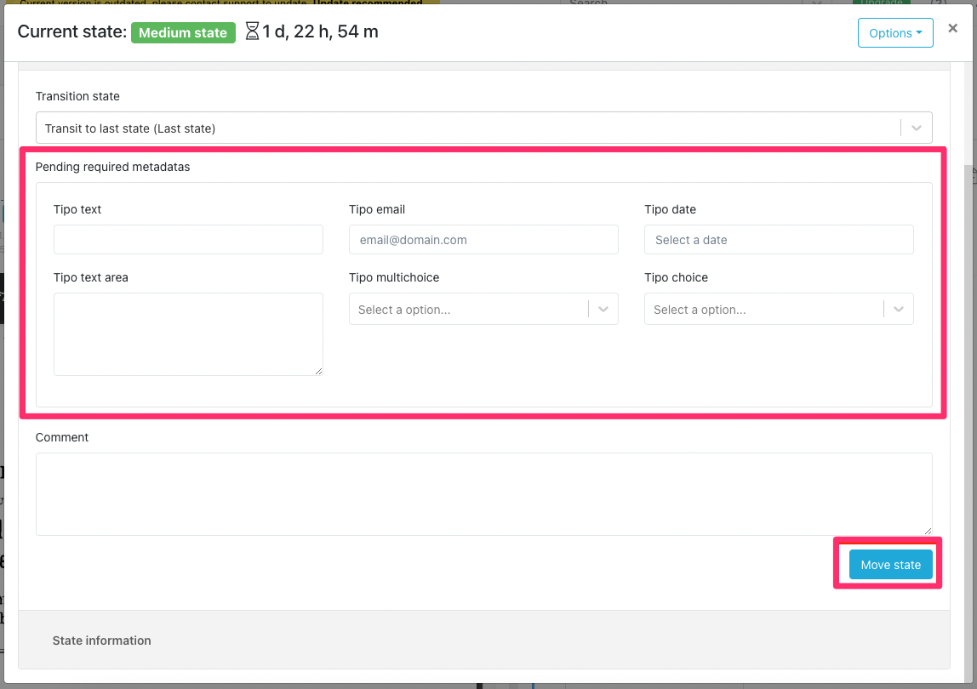977x689 pixels.
Task: Open the Tipo date picker field
Action: [x=779, y=240]
